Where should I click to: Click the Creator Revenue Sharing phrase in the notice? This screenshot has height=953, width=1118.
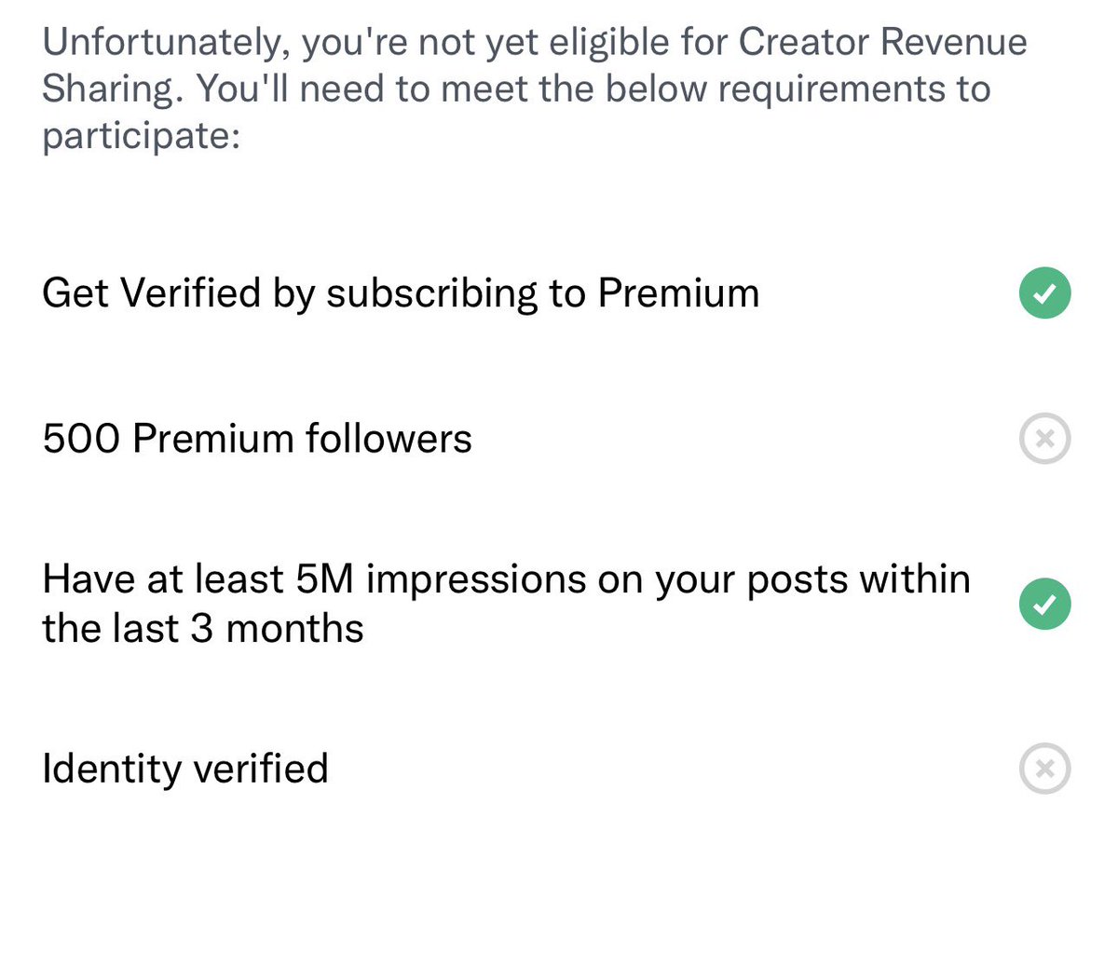pyautogui.click(x=882, y=42)
